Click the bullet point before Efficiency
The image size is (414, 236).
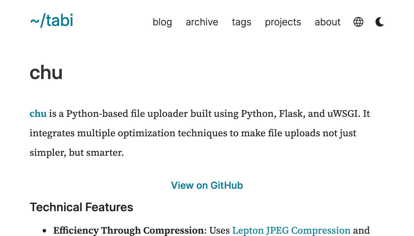45,231
